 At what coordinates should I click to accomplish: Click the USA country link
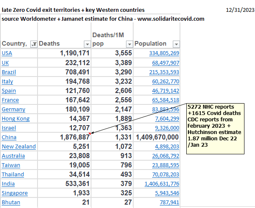[x=7, y=53]
